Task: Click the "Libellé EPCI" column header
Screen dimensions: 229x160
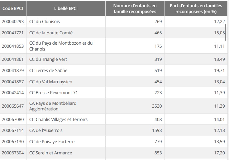Action: (65, 8)
